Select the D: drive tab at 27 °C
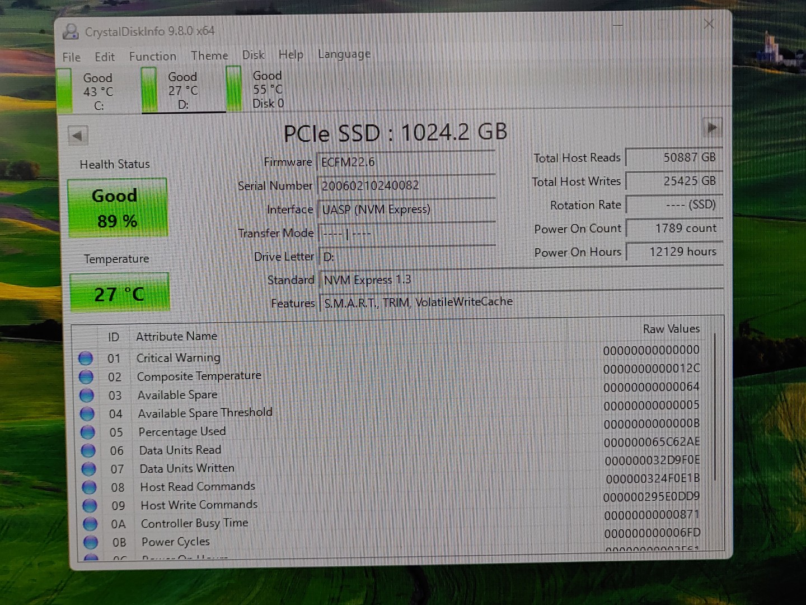Image resolution: width=806 pixels, height=605 pixels. pos(184,90)
